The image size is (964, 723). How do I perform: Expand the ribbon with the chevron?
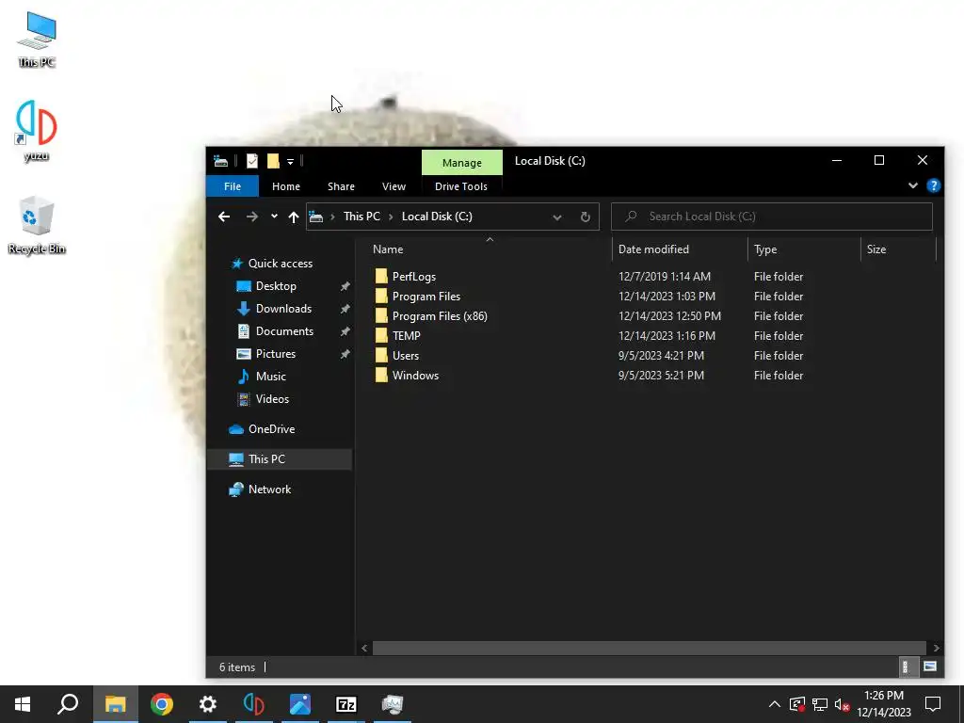point(913,185)
